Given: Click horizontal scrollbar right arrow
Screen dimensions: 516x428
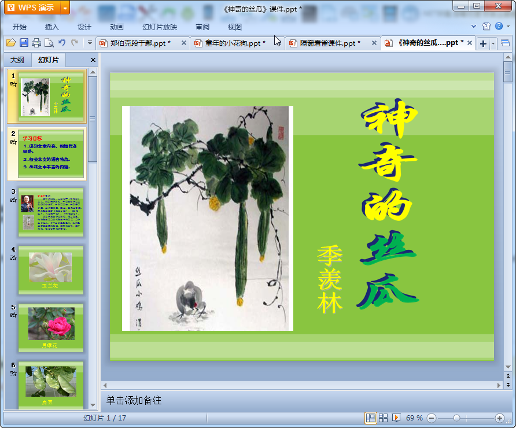Looking at the screenshot, I should (x=499, y=385).
